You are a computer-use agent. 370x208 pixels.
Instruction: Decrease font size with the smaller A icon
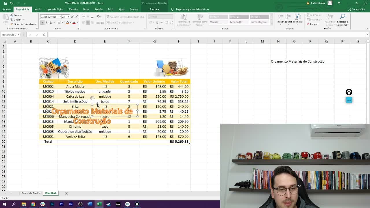[x=76, y=17]
